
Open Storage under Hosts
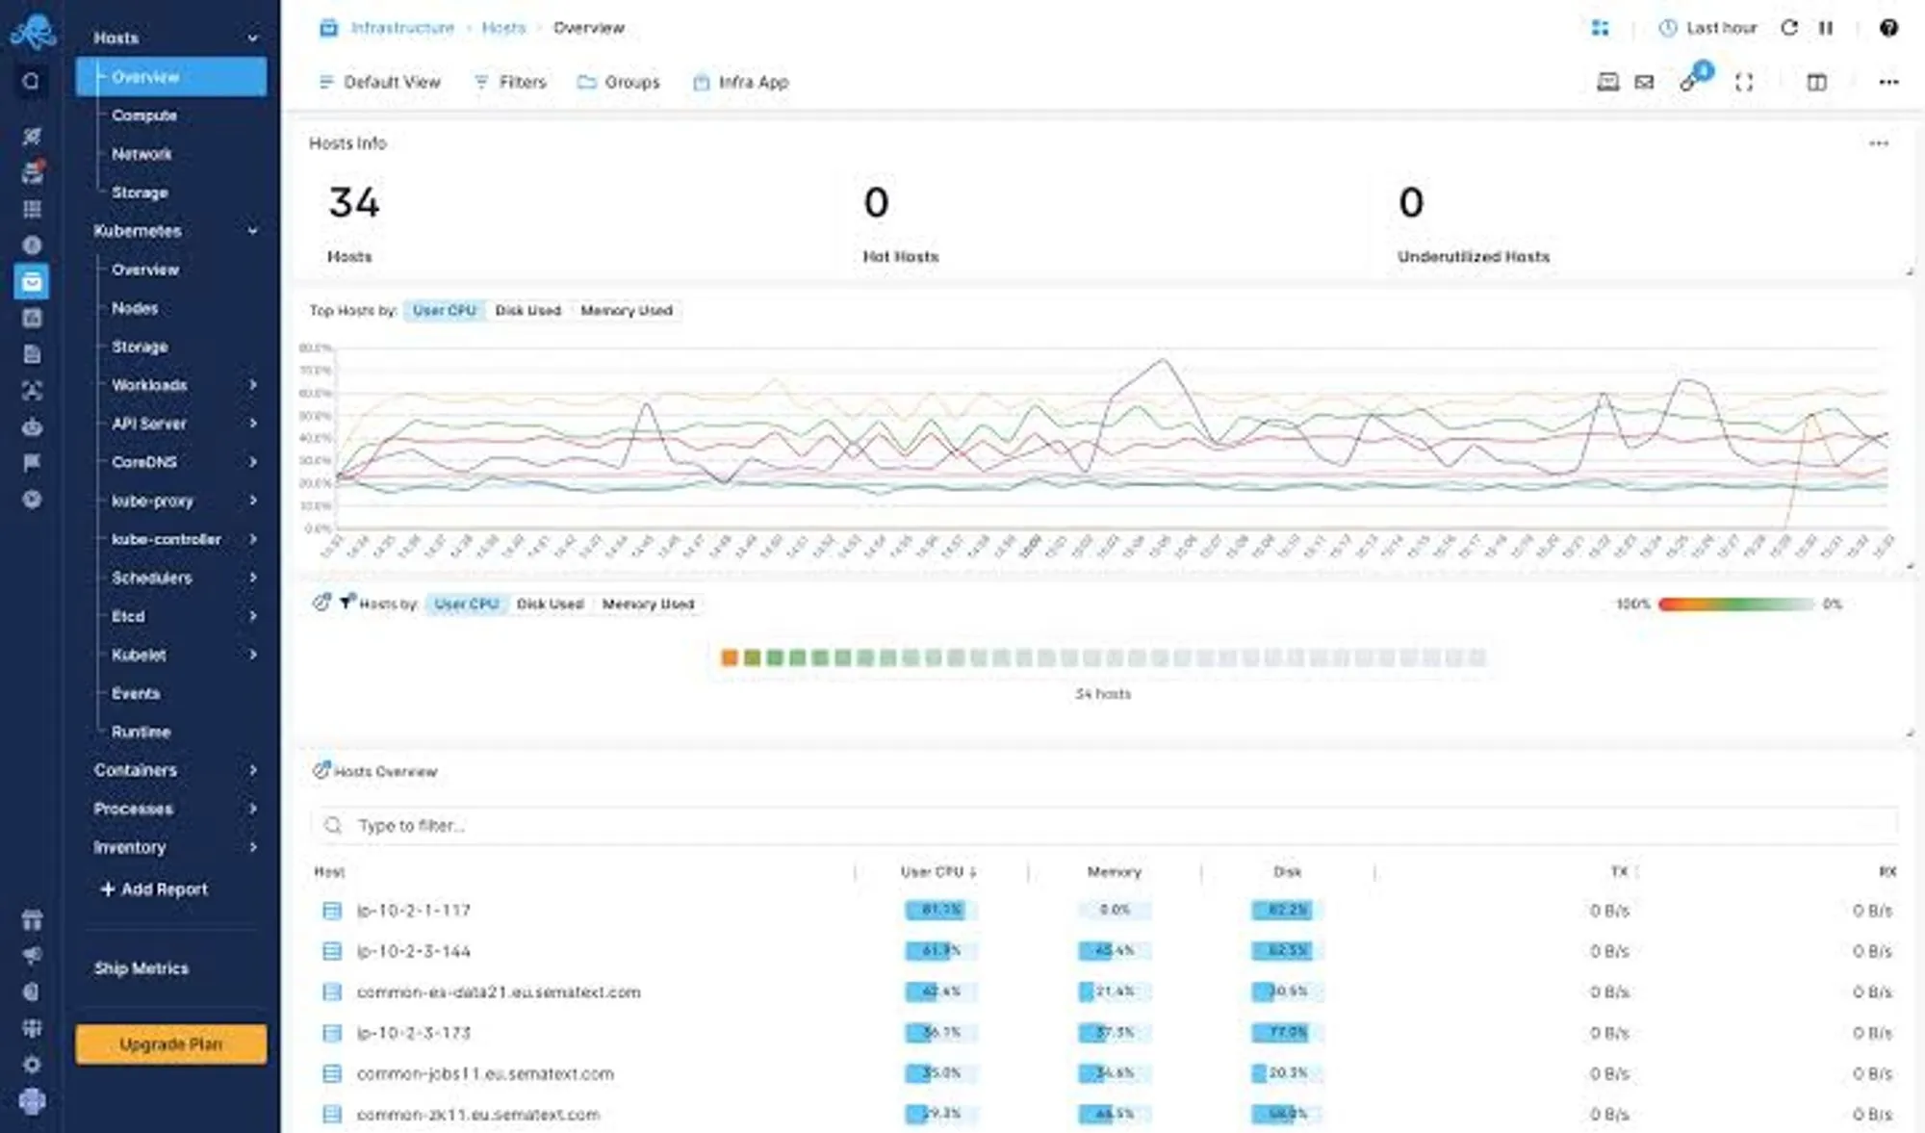point(140,193)
